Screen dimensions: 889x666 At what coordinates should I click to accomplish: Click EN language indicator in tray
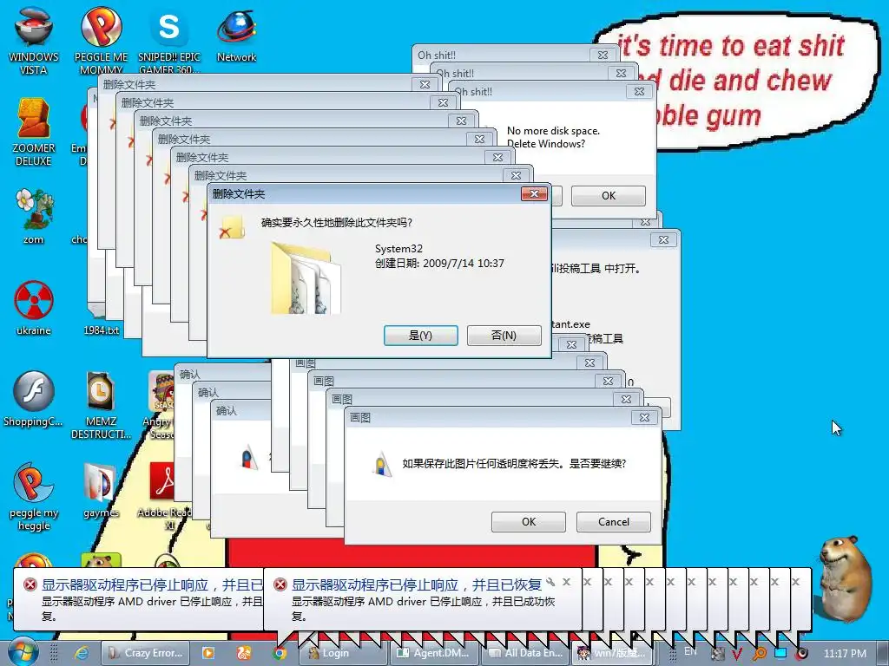click(x=690, y=651)
